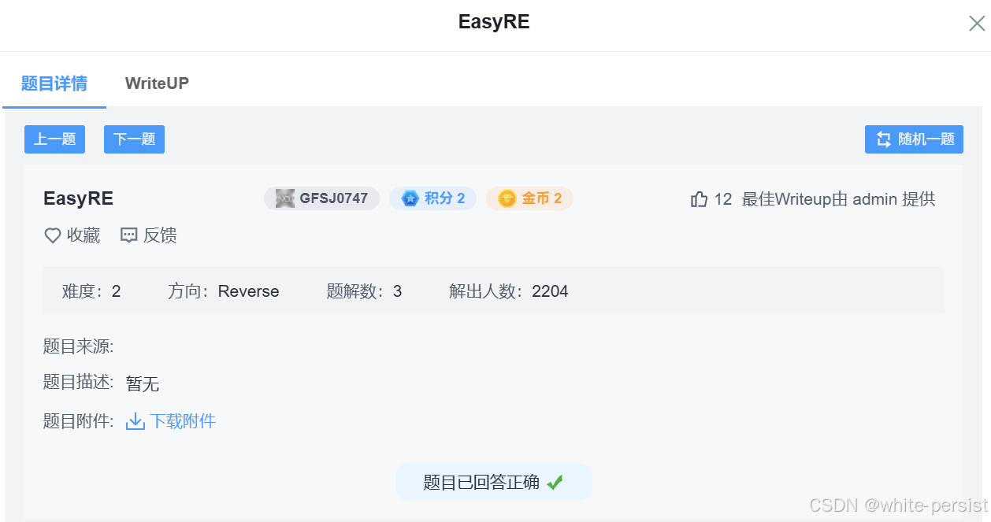991x522 pixels.
Task: 点击答题正确的绿色对勾图标
Action: [555, 482]
